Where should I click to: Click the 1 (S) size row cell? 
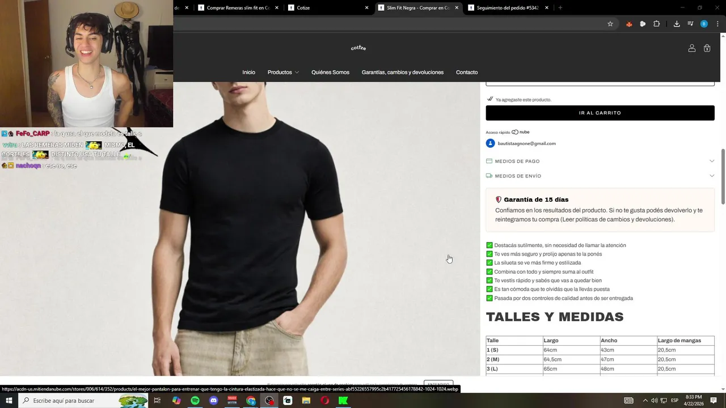(x=514, y=350)
